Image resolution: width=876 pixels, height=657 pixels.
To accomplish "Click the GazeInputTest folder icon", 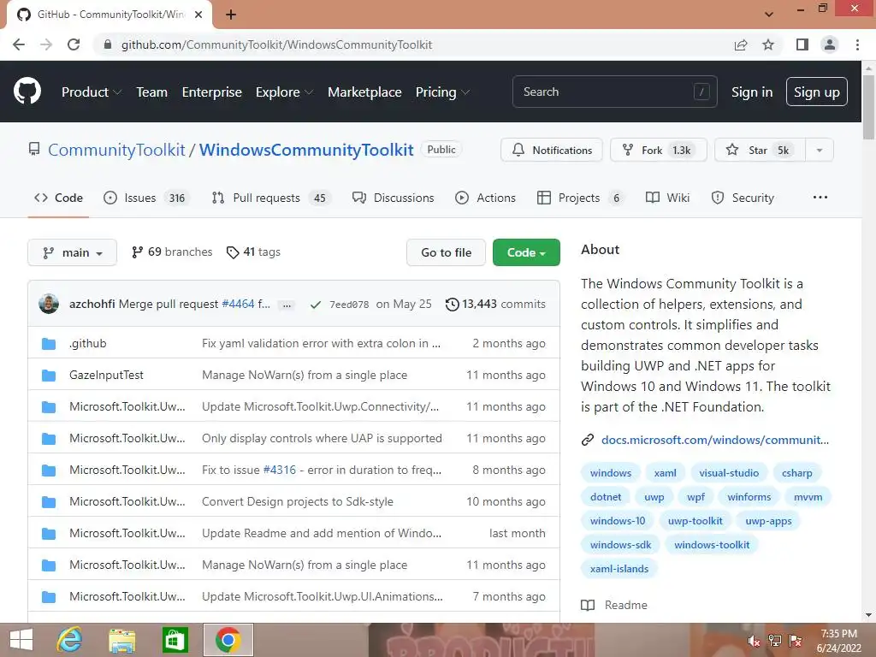I will pyautogui.click(x=49, y=376).
